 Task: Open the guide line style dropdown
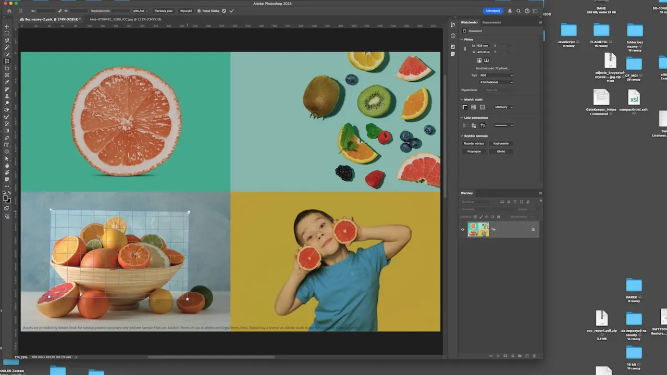tap(503, 126)
